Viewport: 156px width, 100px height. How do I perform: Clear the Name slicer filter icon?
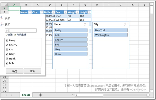[x=85, y=24]
